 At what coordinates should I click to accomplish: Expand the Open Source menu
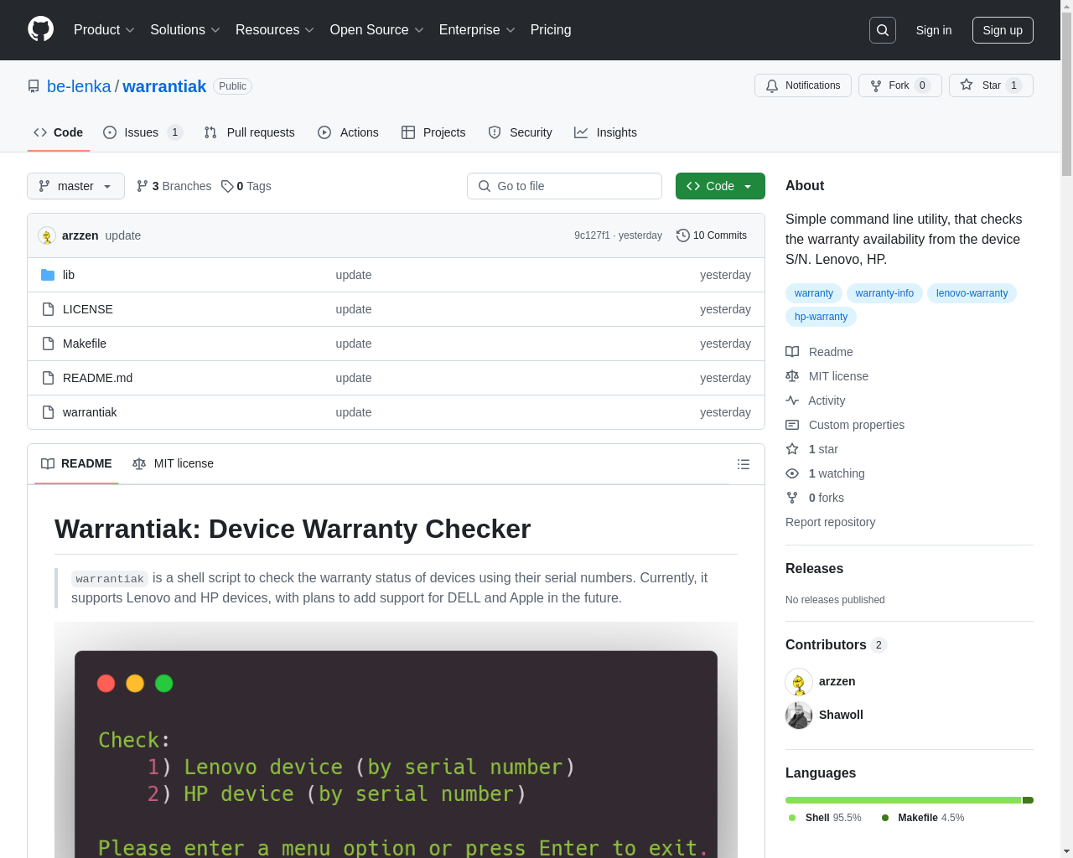click(377, 30)
